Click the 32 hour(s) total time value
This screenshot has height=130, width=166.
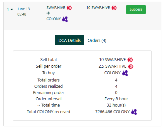tap(116, 105)
